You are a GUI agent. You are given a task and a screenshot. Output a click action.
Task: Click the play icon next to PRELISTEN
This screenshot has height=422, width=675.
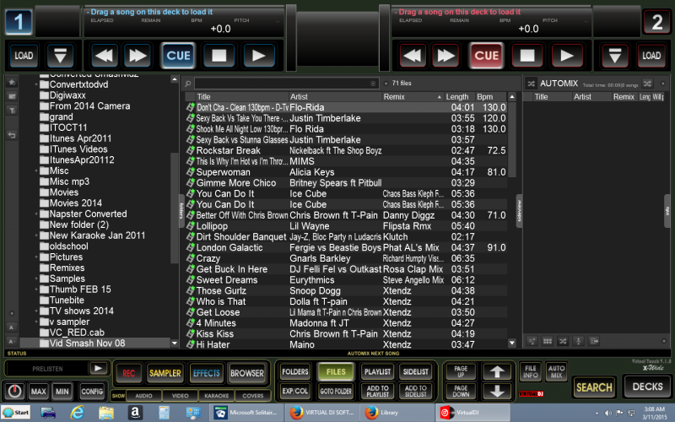coord(98,368)
